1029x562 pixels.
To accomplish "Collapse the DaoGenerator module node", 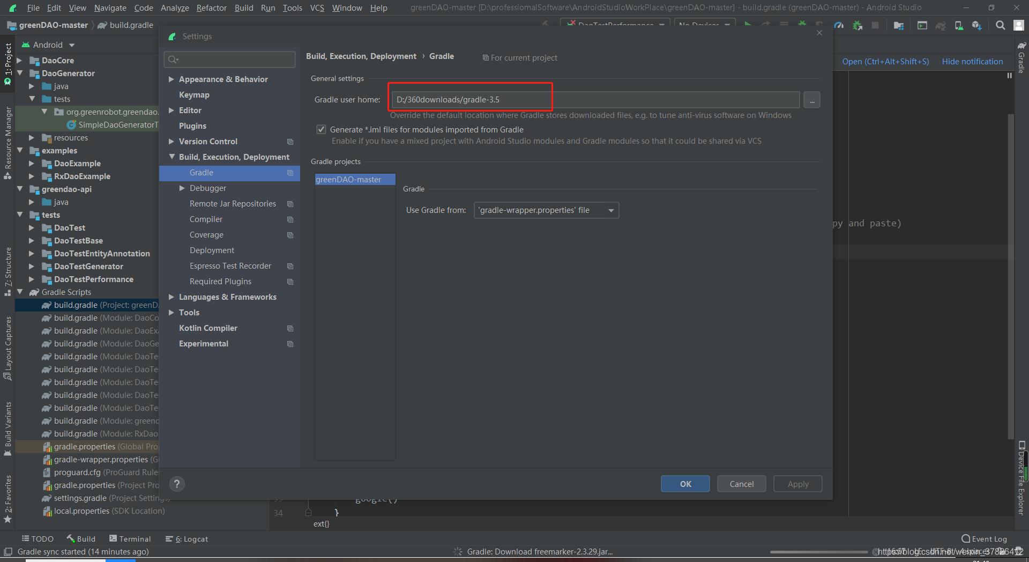I will [19, 73].
